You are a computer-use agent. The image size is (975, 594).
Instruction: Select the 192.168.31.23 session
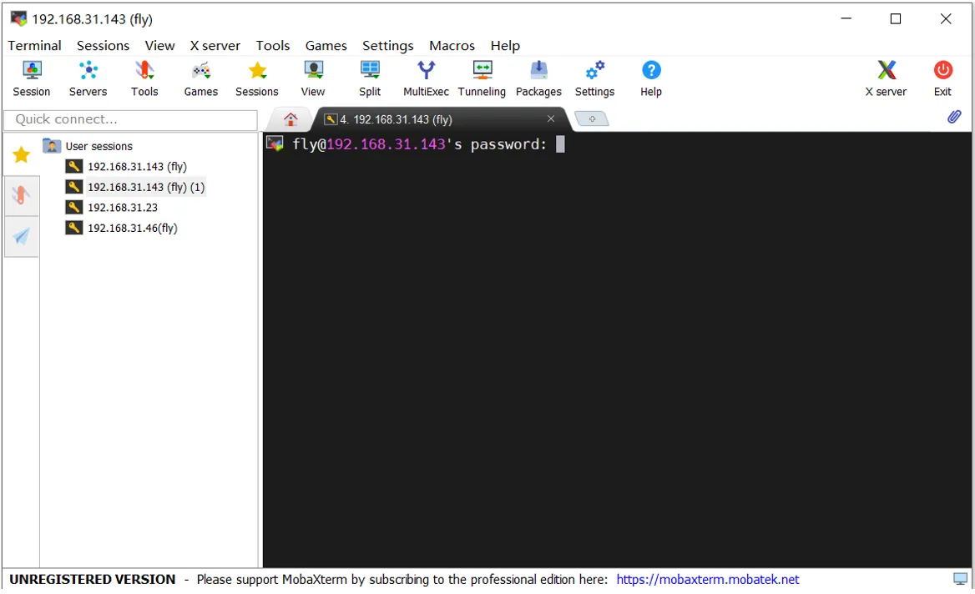(x=122, y=208)
